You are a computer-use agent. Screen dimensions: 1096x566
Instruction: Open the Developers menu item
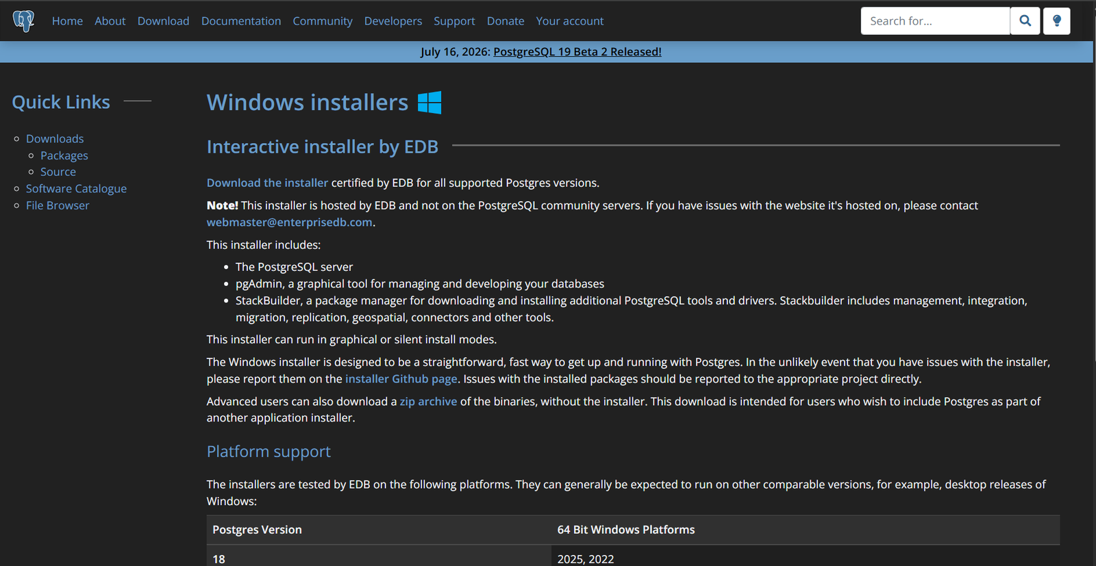pos(393,21)
